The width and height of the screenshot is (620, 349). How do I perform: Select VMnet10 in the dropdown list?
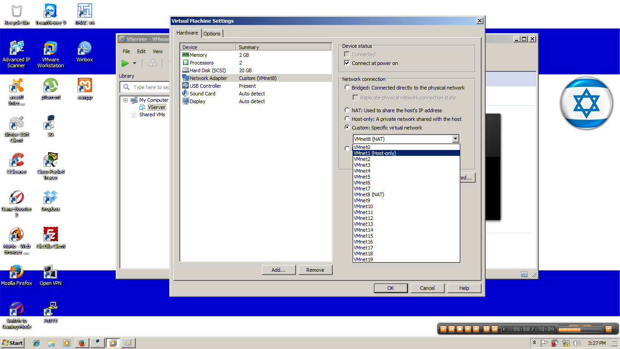click(x=406, y=206)
